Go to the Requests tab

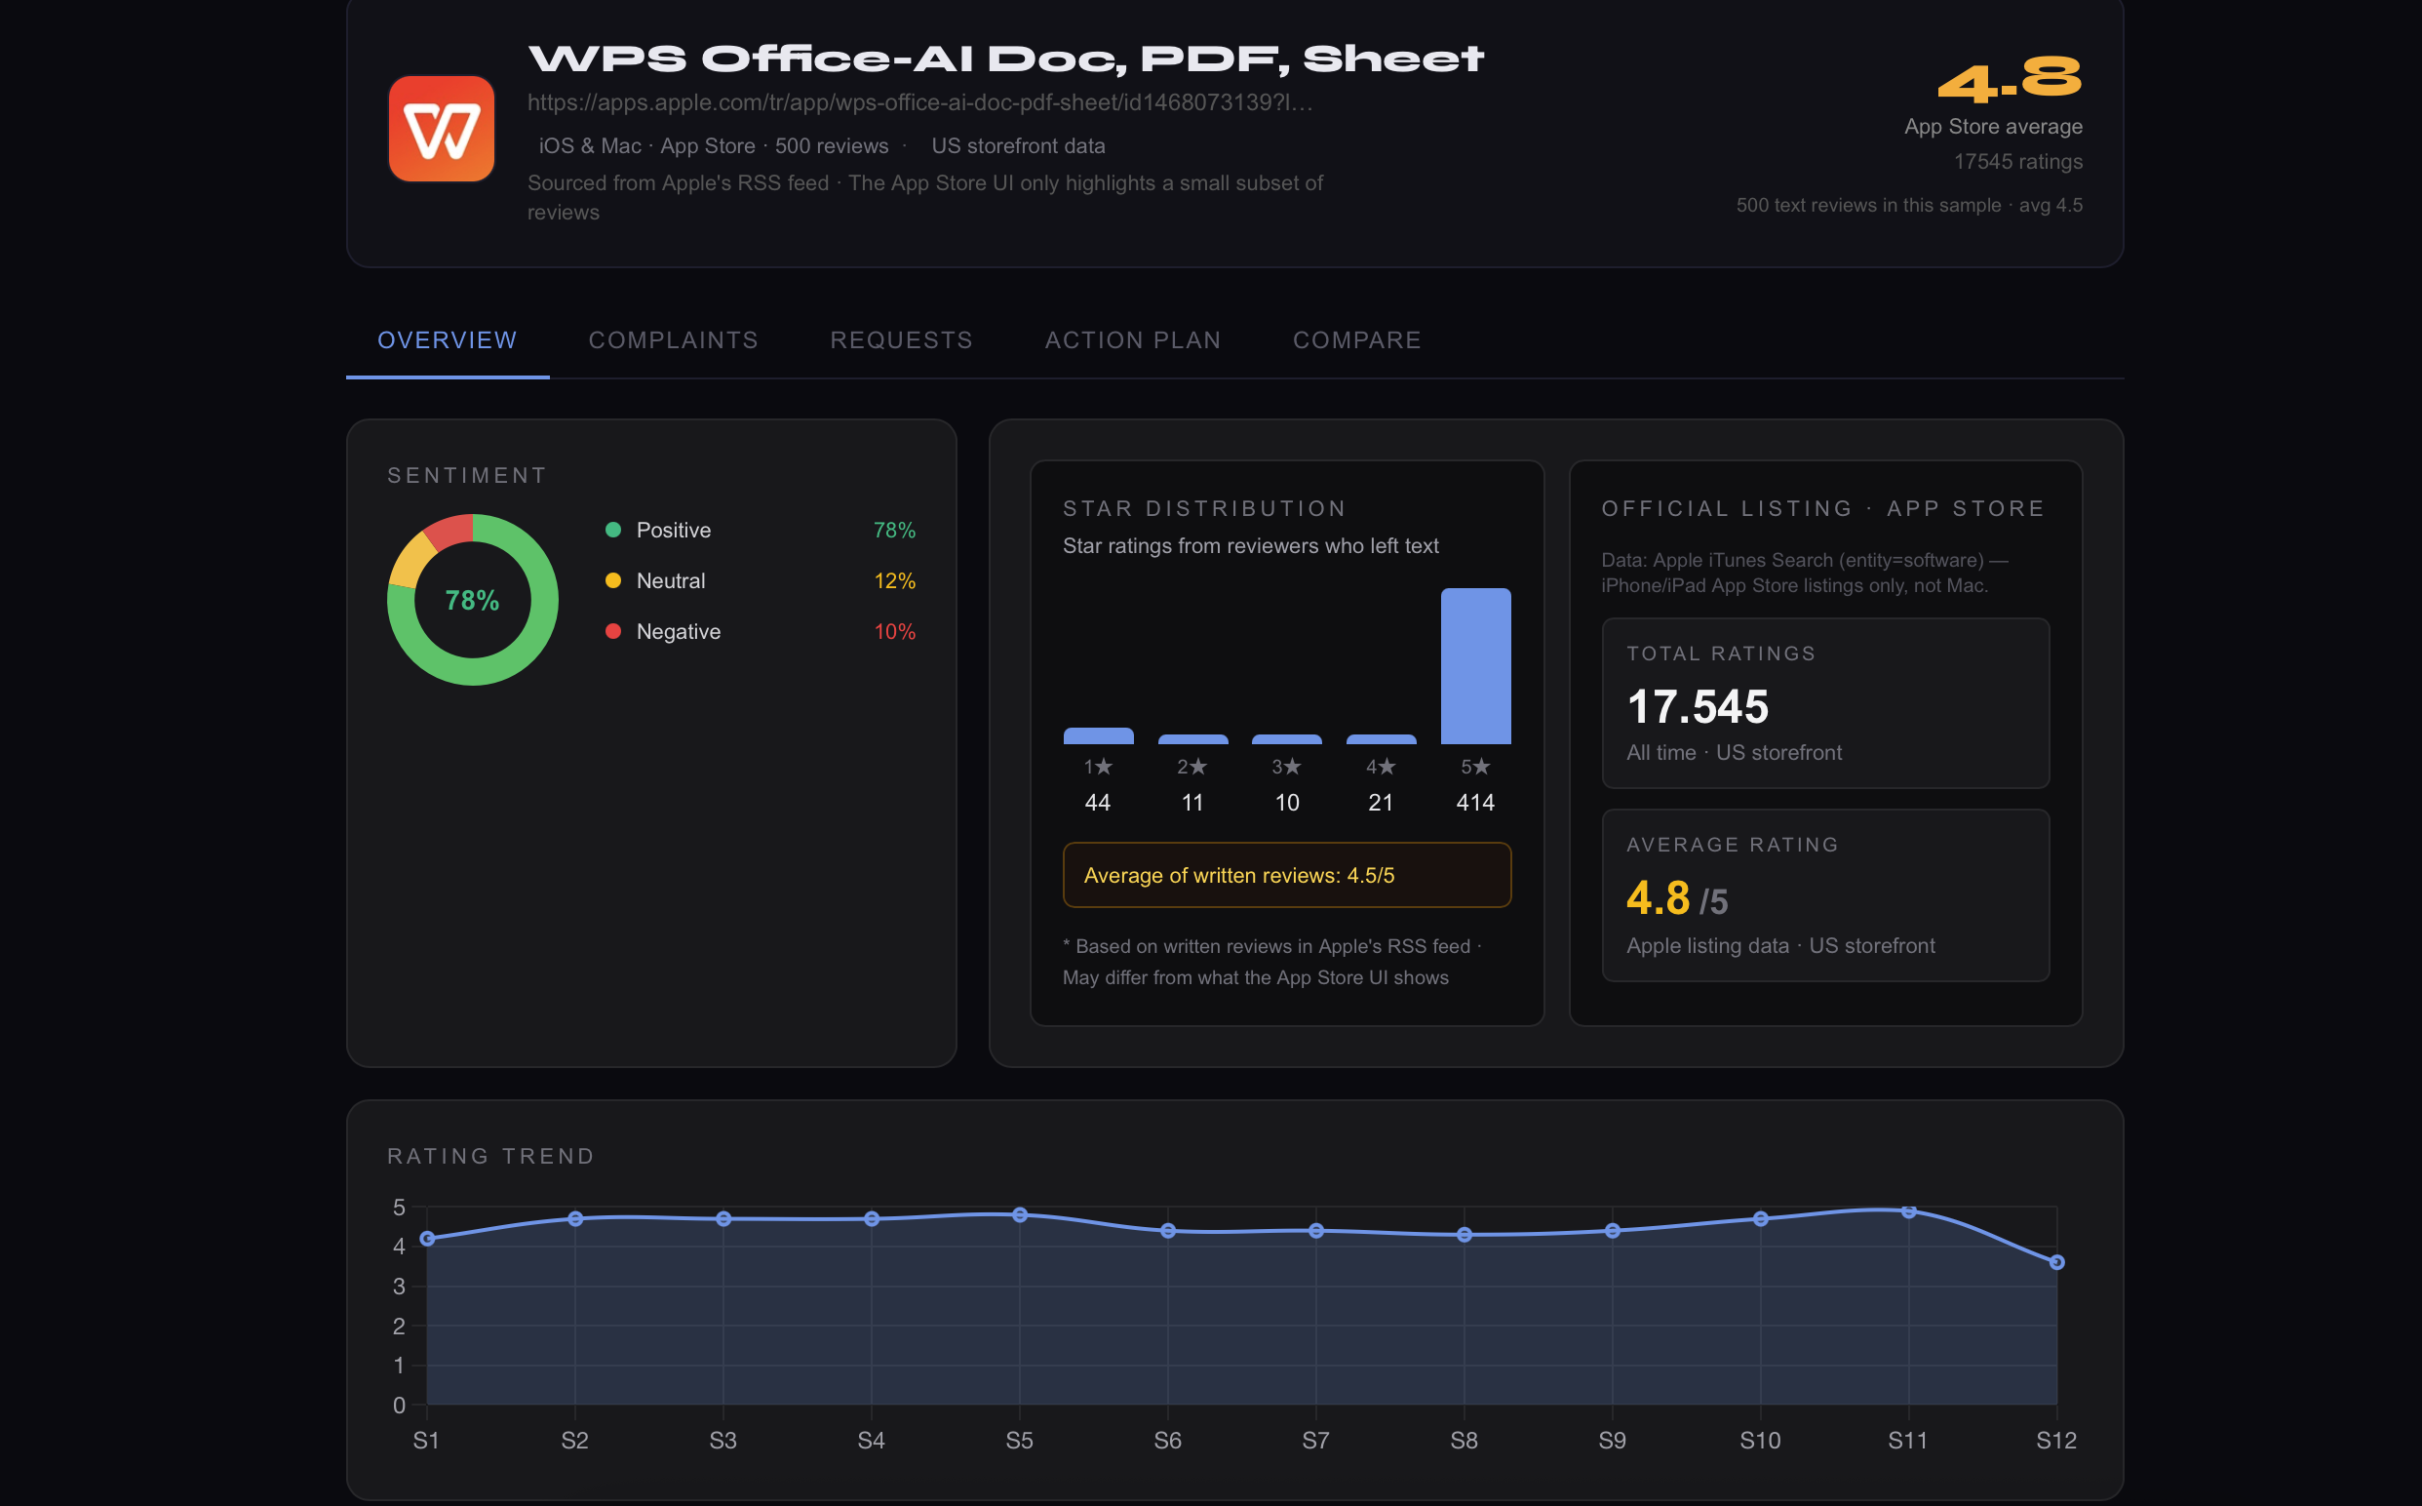[902, 340]
